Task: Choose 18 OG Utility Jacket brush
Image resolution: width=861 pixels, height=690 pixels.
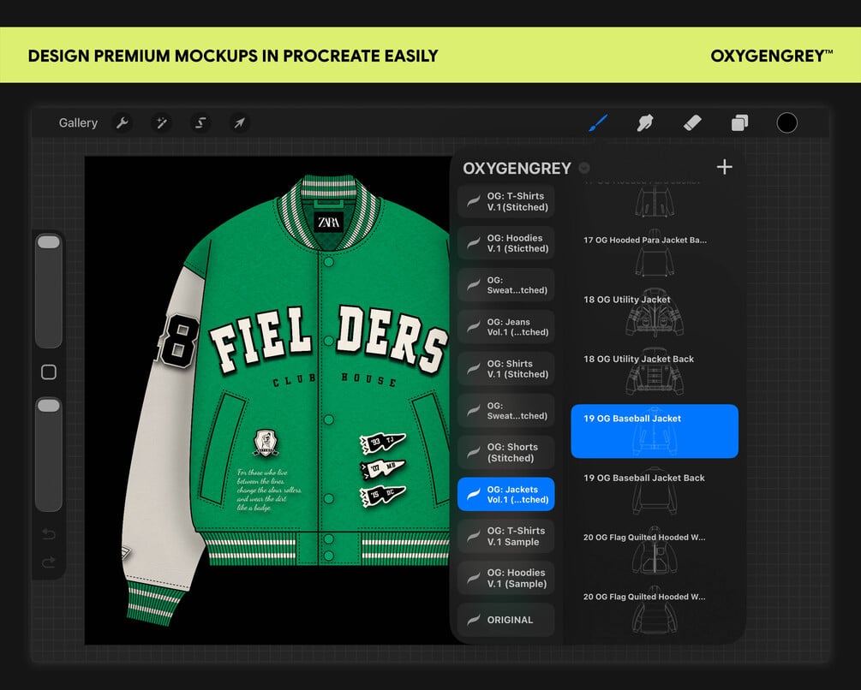Action: [655, 312]
